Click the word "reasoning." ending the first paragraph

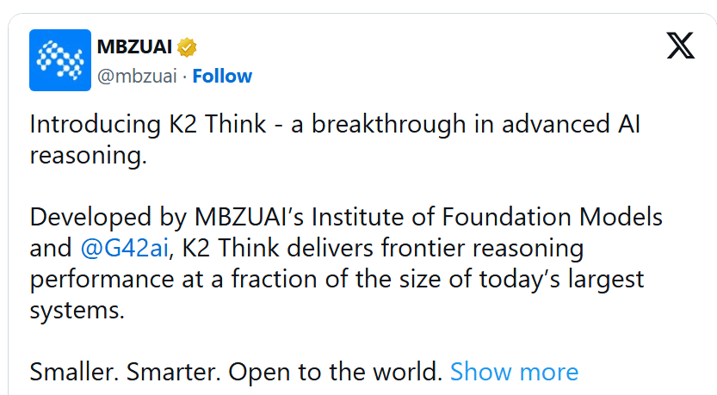click(89, 156)
